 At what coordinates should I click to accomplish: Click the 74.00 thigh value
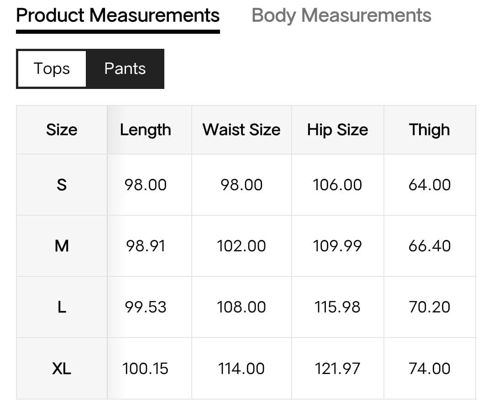pyautogui.click(x=429, y=368)
